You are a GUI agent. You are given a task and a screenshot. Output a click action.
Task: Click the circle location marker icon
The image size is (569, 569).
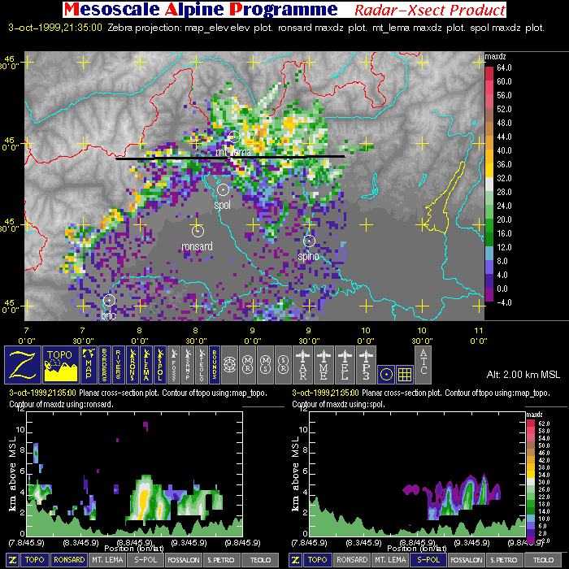[x=387, y=373]
